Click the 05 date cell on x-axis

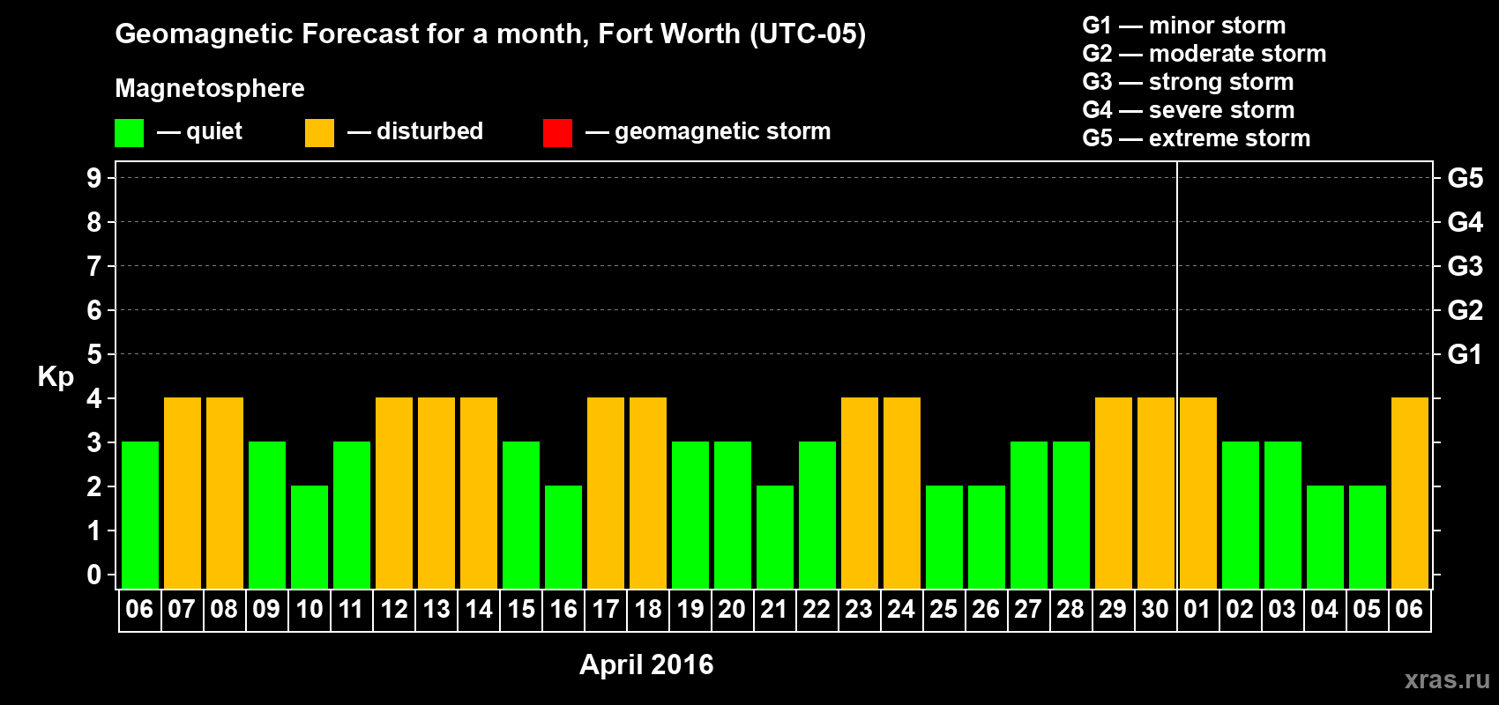1367,610
